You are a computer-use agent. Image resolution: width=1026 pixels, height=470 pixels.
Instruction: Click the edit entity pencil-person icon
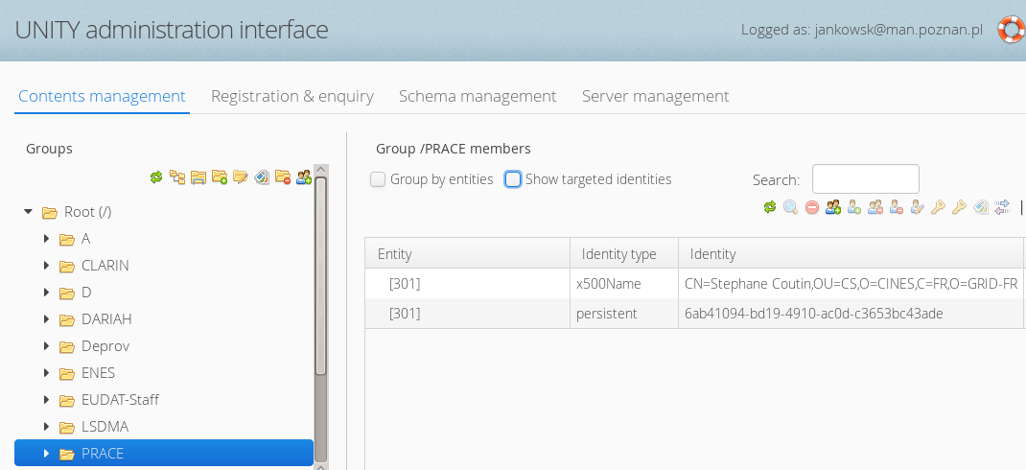918,206
